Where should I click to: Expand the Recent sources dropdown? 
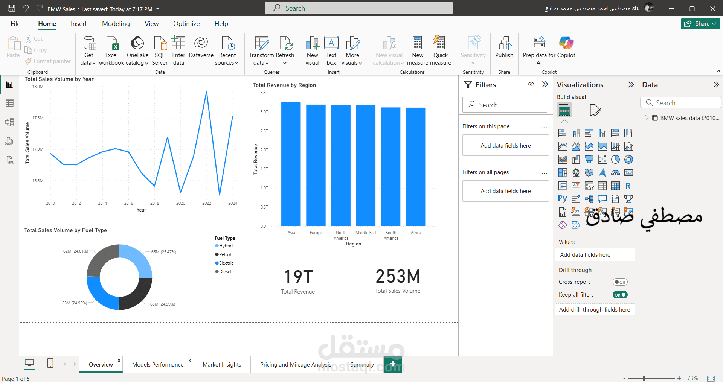pyautogui.click(x=227, y=51)
